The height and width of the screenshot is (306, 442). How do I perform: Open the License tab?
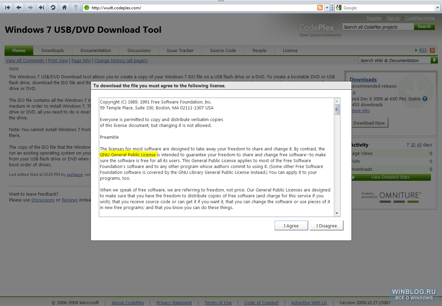click(290, 50)
